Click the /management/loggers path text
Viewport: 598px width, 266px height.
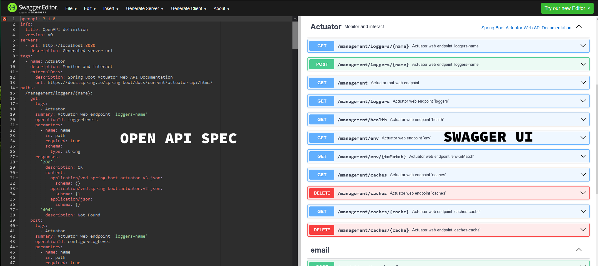[x=363, y=101]
